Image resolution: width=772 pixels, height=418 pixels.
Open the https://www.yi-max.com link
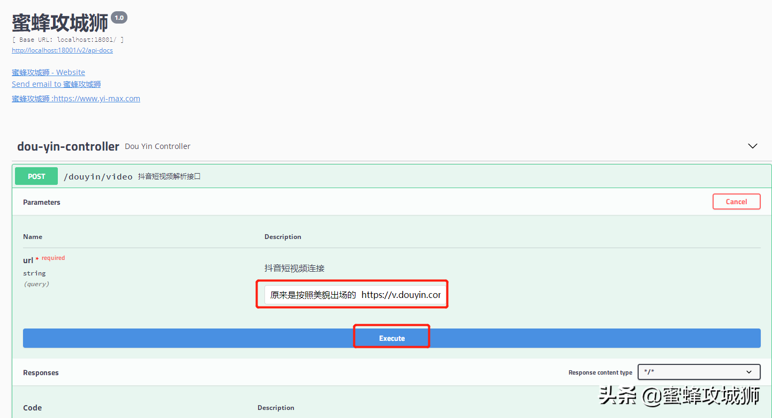[76, 99]
